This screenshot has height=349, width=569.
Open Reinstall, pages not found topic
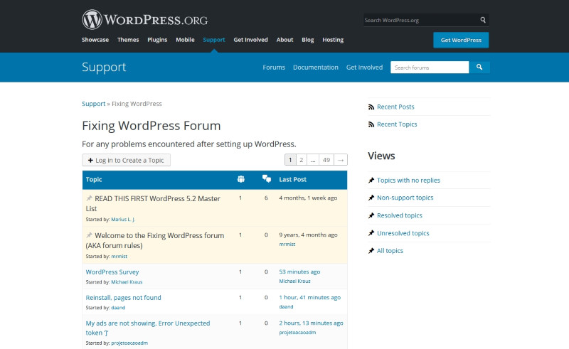tap(123, 298)
